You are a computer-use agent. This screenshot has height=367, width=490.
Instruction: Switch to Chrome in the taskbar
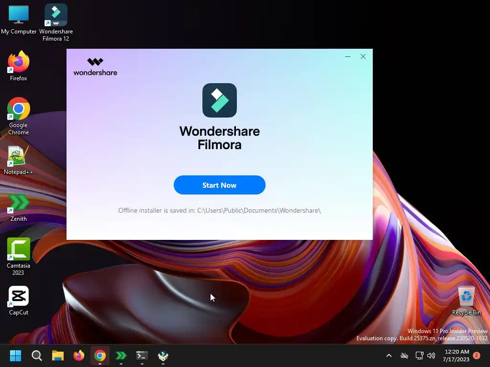pyautogui.click(x=100, y=356)
